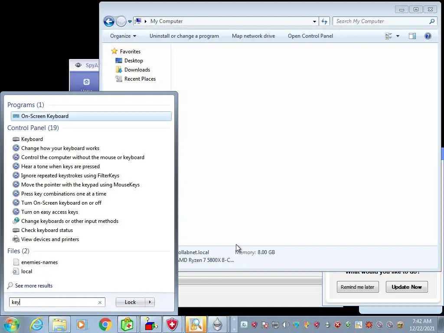Click the Control Panel (19) group header
This screenshot has width=444, height=333.
(x=33, y=128)
